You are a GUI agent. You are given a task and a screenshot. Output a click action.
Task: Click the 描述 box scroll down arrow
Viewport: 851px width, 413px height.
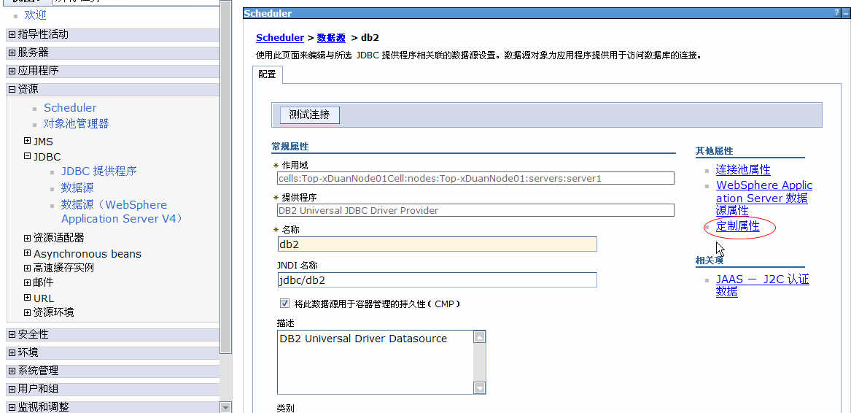click(x=479, y=387)
